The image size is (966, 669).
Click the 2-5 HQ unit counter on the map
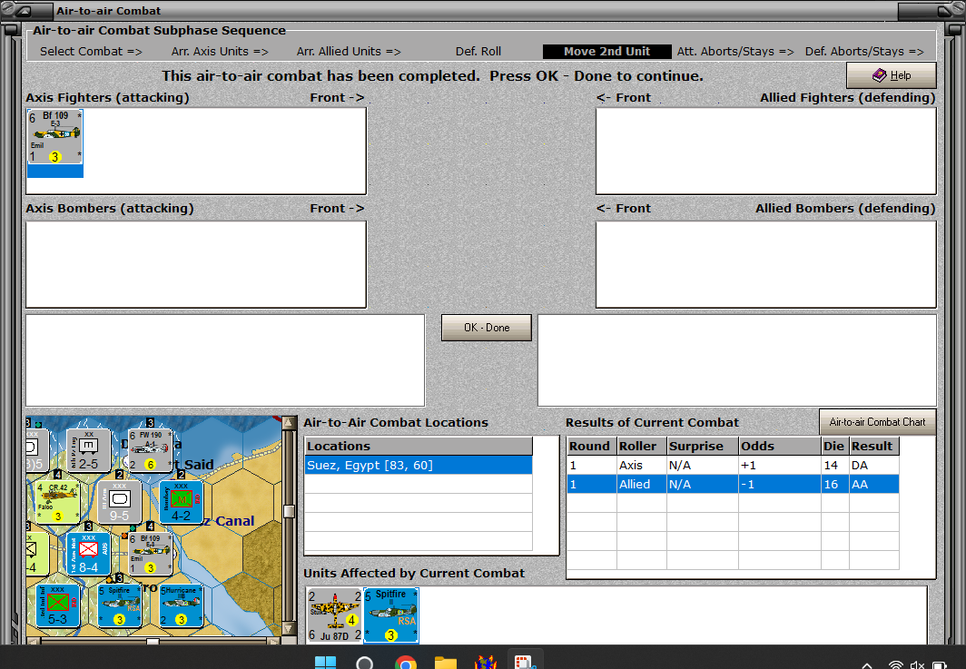click(88, 450)
